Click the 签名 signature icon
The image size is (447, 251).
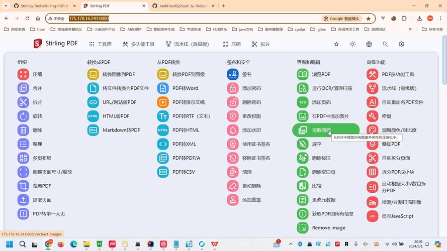click(233, 74)
